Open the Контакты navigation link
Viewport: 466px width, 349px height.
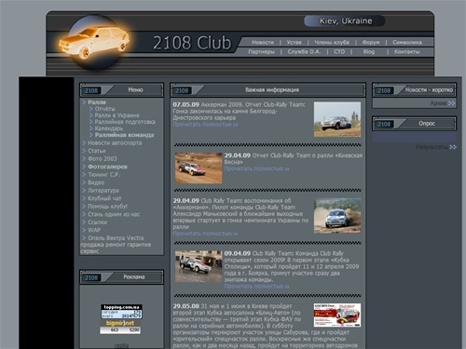[x=406, y=52]
